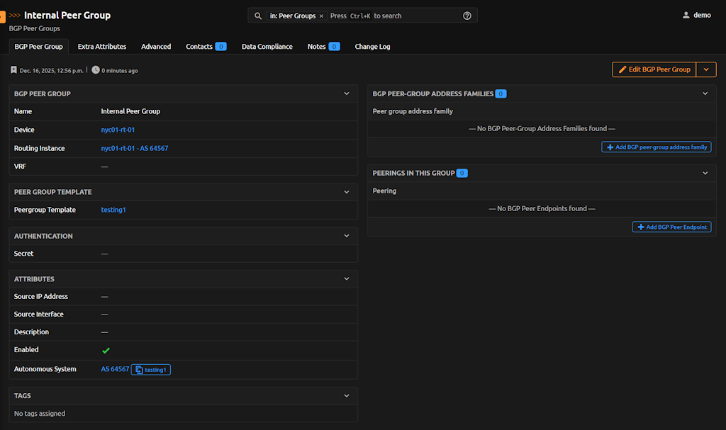Viewport: 726px width, 430px height.
Task: Click the bookmark icon beside created date
Action: (13, 70)
